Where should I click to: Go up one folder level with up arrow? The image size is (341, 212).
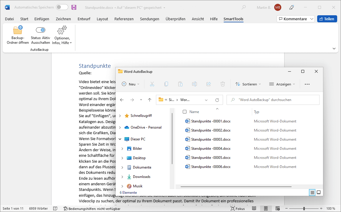pos(149,100)
